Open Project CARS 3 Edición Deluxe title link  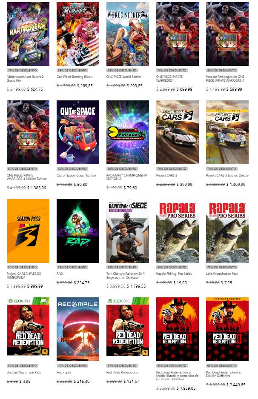227,175
